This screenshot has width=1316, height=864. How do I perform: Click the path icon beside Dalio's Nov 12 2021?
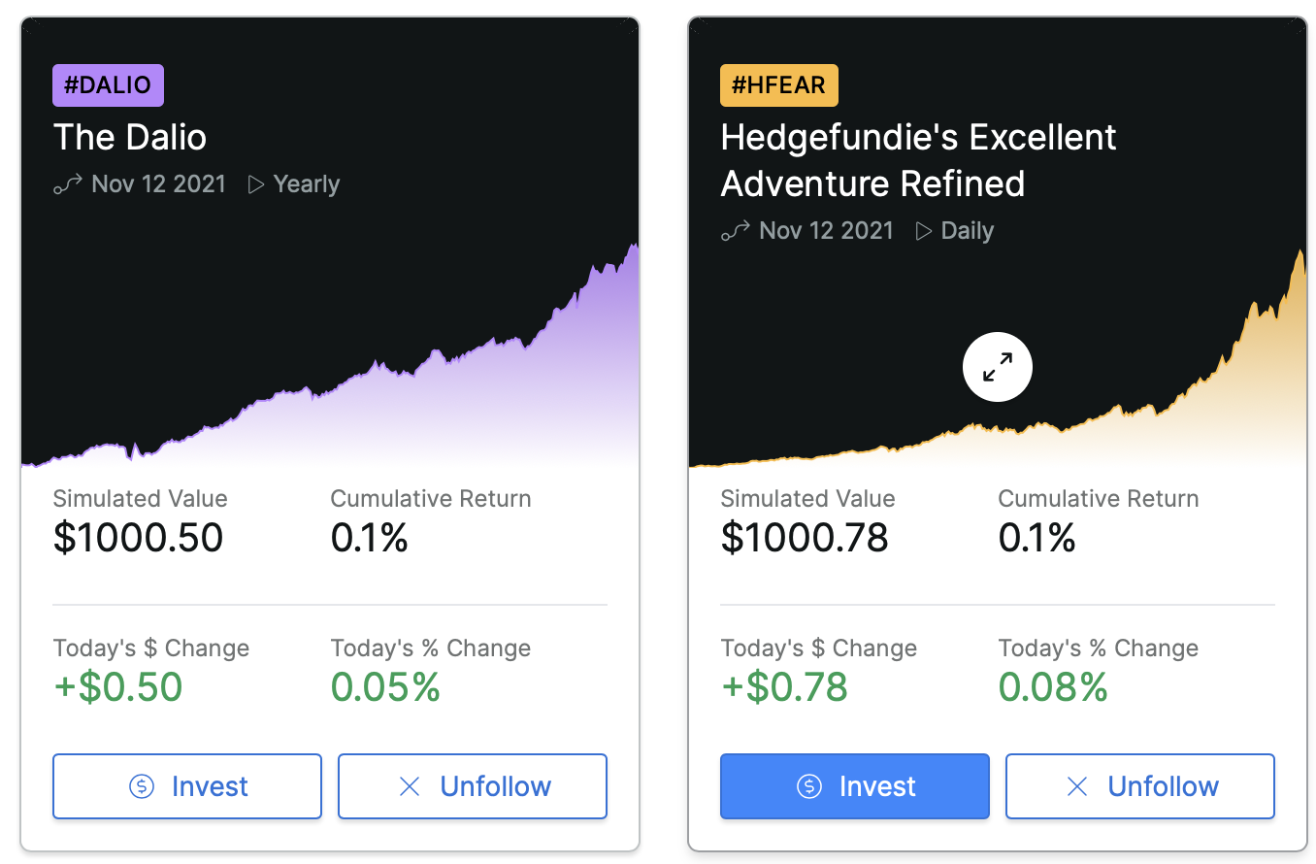tap(66, 184)
